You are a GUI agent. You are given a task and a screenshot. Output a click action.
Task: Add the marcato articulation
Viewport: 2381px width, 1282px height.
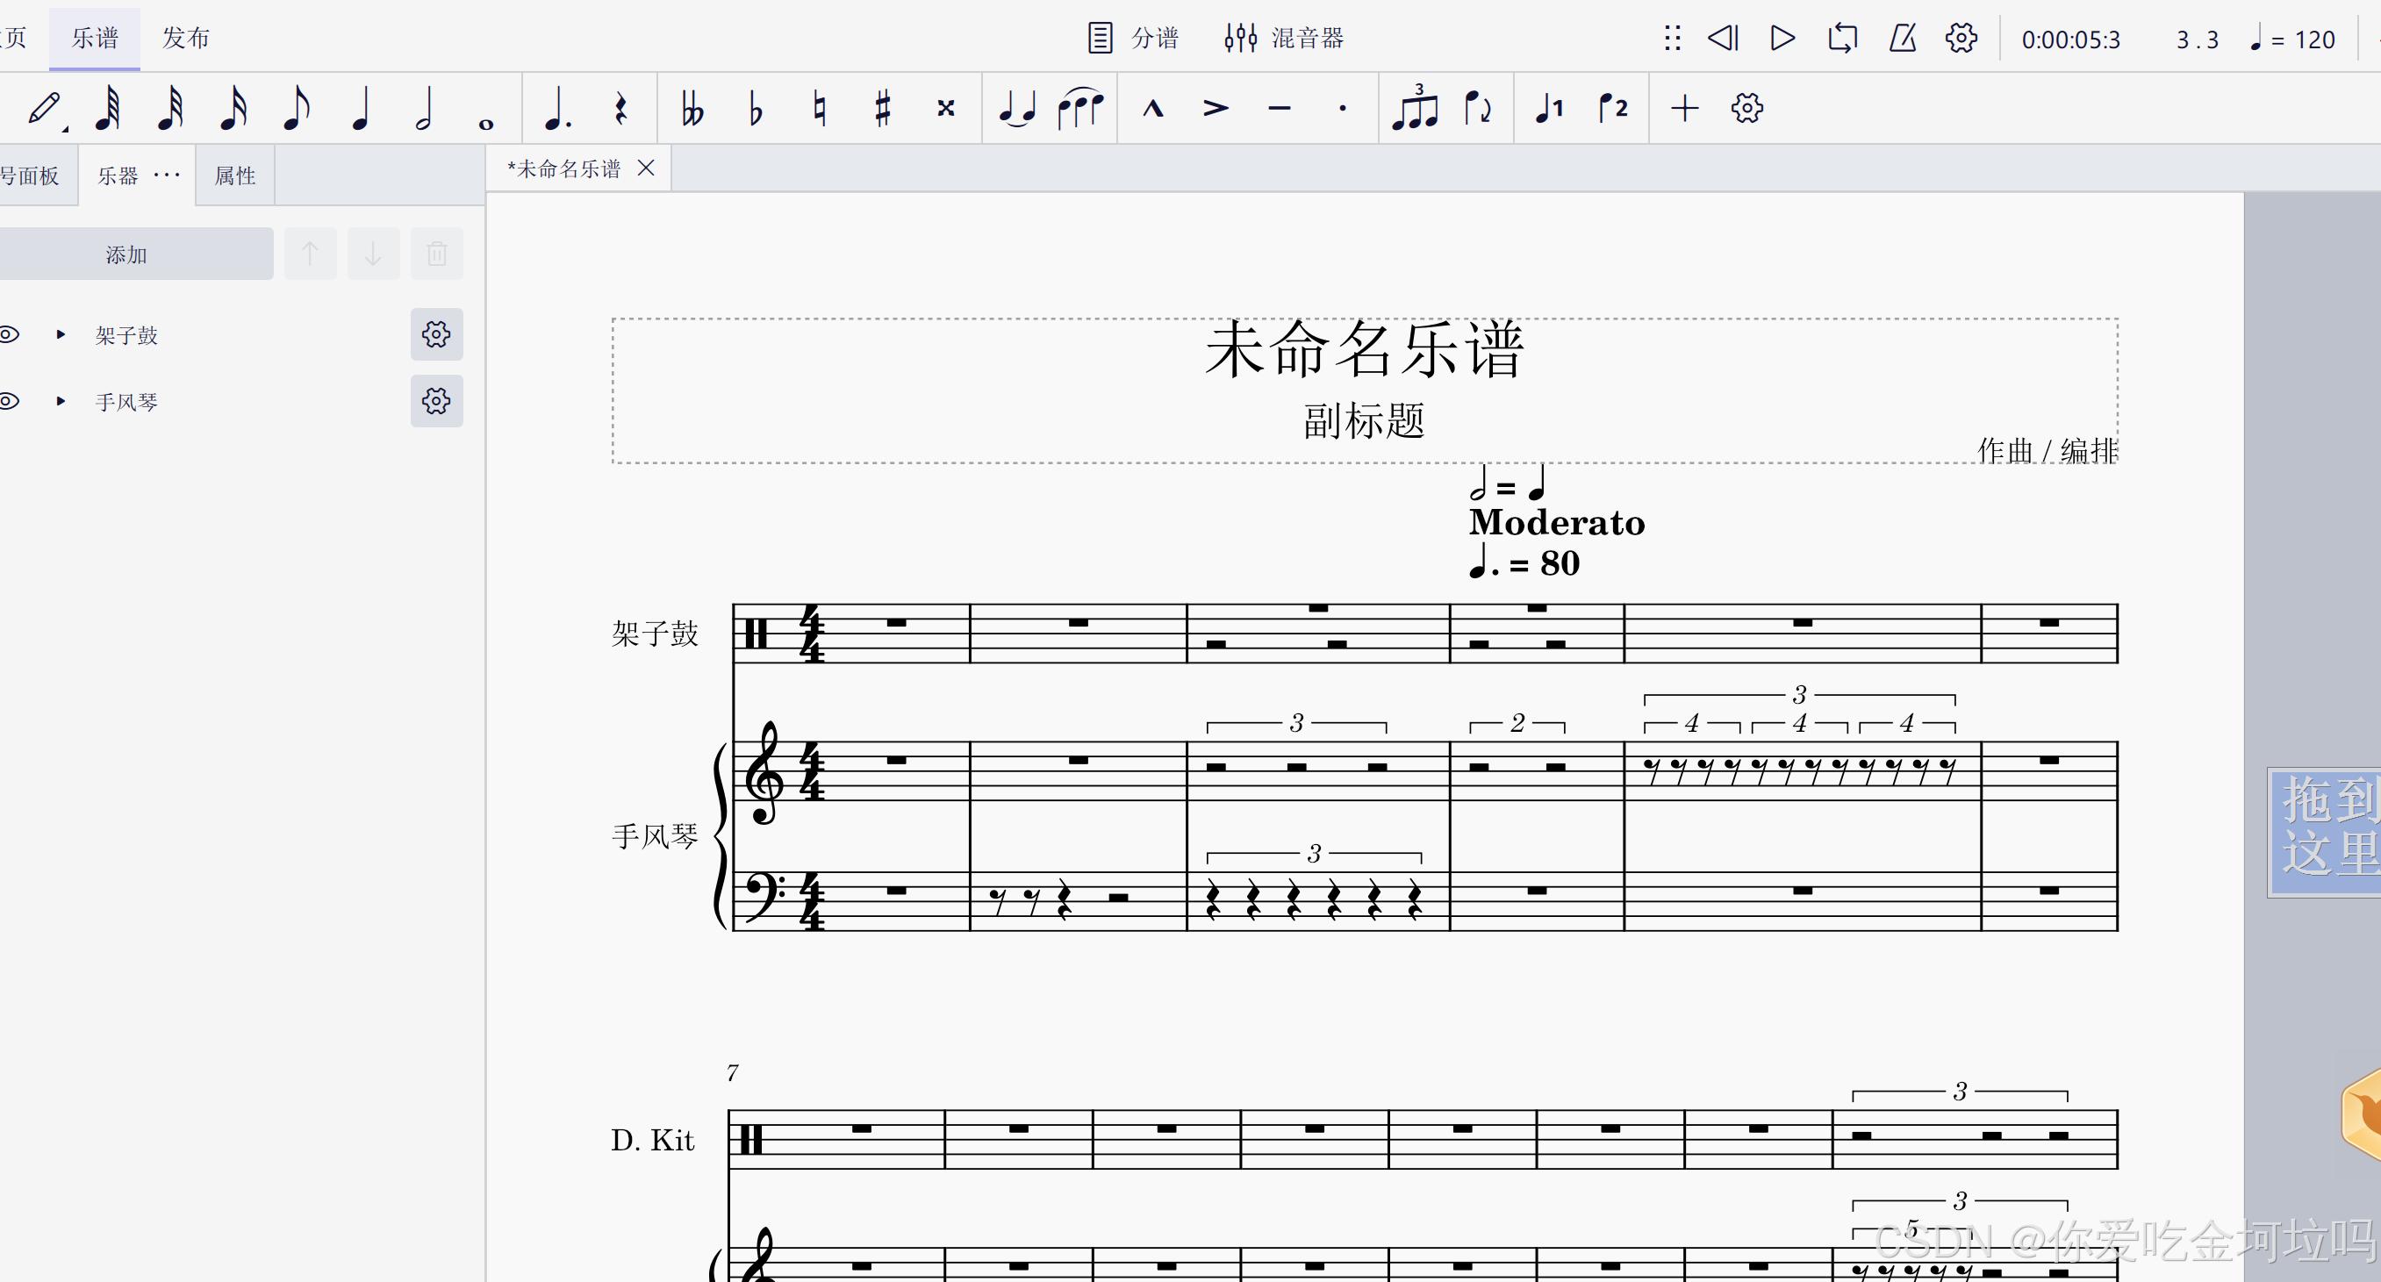(x=1152, y=108)
